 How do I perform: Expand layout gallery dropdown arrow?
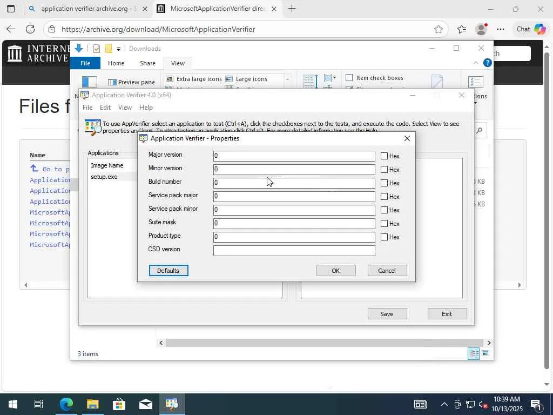pyautogui.click(x=287, y=79)
